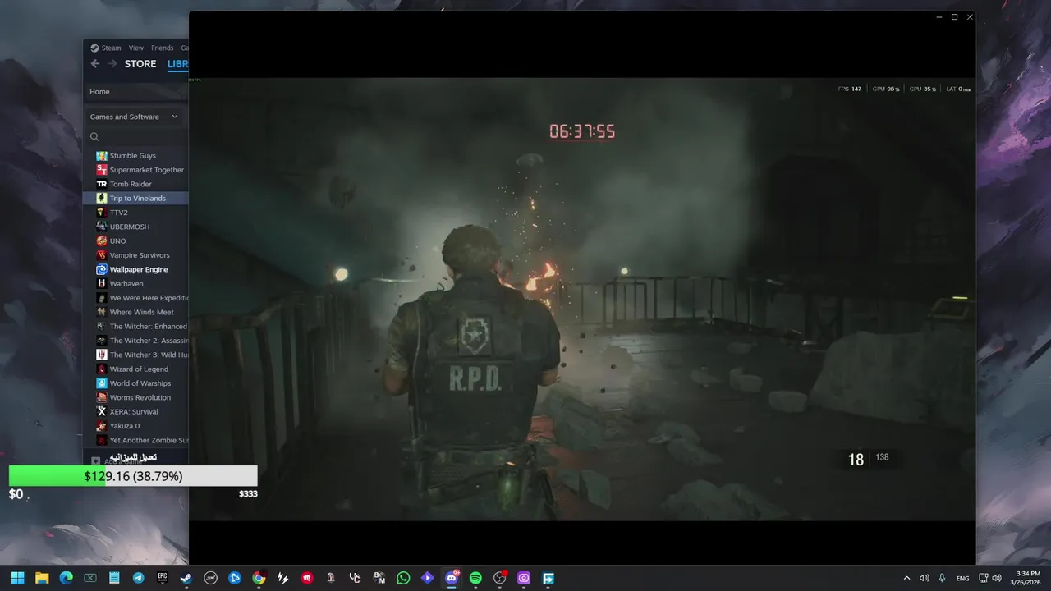The image size is (1051, 591).
Task: Open the Friends menu in Steam
Action: click(162, 48)
